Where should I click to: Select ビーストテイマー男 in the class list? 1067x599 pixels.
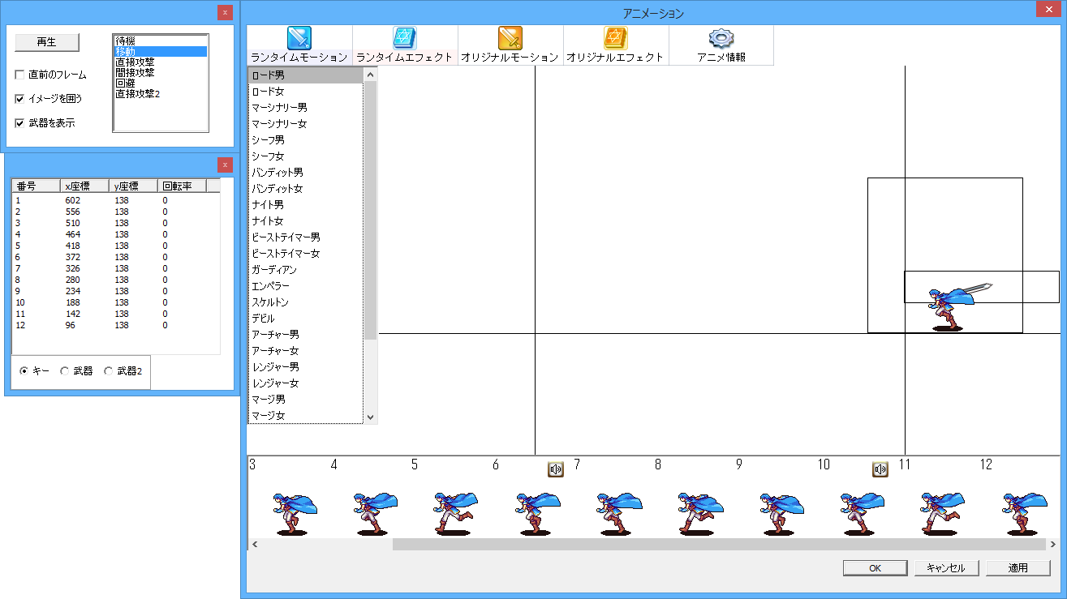(x=306, y=237)
